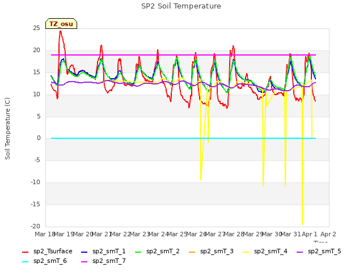Click the Mar 25 x-axis tick label
This screenshot has width=363, height=272.
click(x=177, y=234)
